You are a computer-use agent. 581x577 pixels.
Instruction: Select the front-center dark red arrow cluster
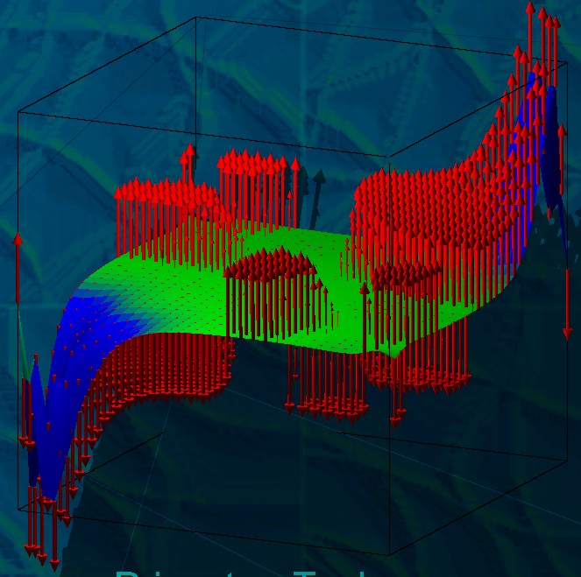click(272, 289)
